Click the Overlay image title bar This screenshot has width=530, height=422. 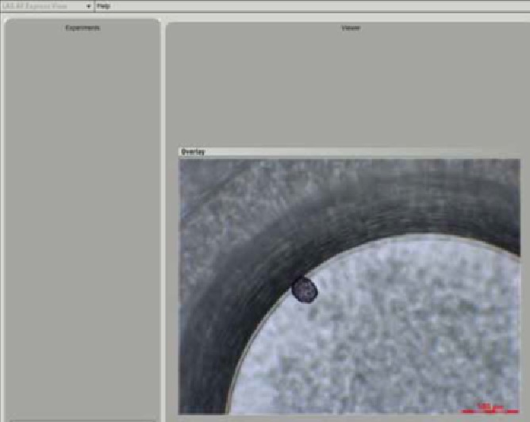coord(349,152)
